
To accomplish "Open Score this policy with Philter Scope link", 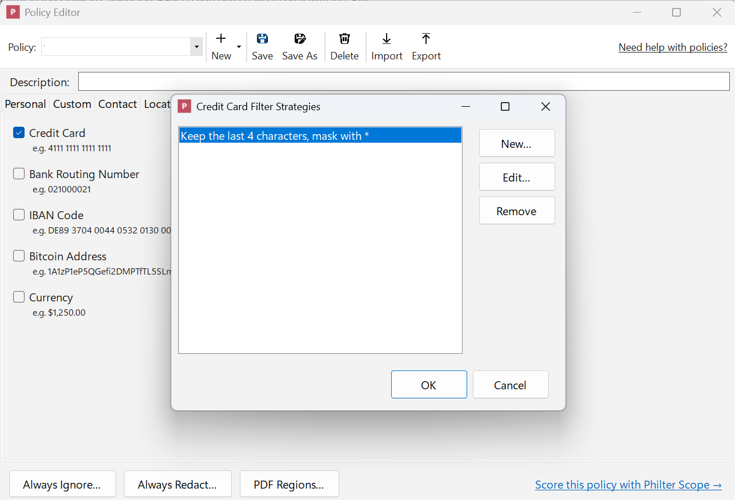I will [x=629, y=485].
